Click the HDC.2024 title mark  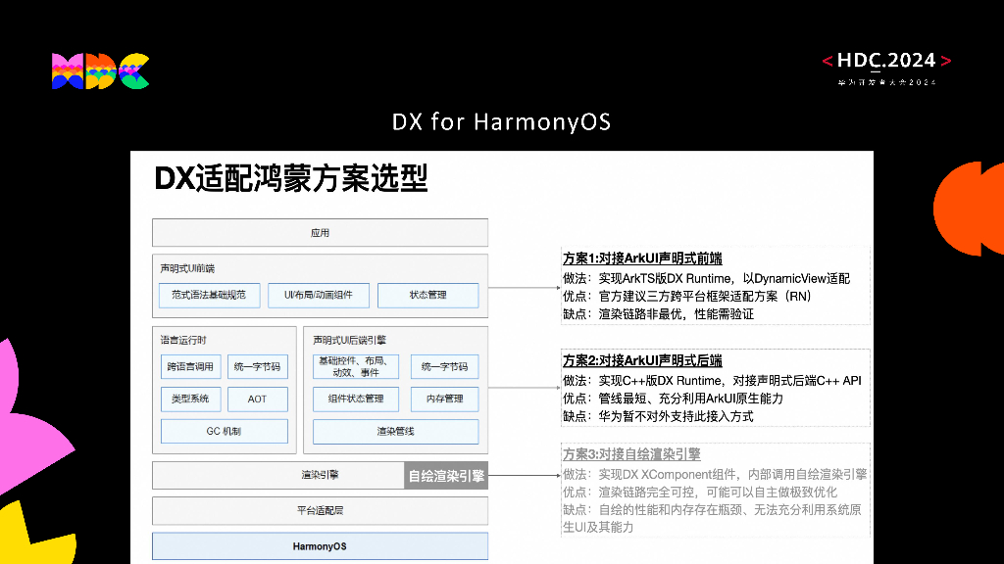[886, 61]
